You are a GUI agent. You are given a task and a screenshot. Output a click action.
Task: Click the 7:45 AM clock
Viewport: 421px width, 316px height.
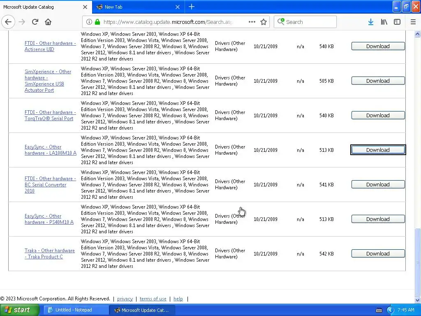point(406,310)
